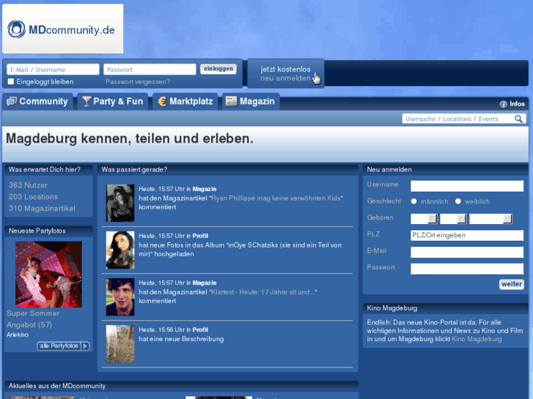Image resolution: width=533 pixels, height=399 pixels.
Task: Click the party photo thumbnail
Action: point(48,275)
